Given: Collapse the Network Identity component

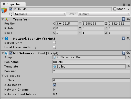Looking at the screenshot, I should click(x=3, y=39).
